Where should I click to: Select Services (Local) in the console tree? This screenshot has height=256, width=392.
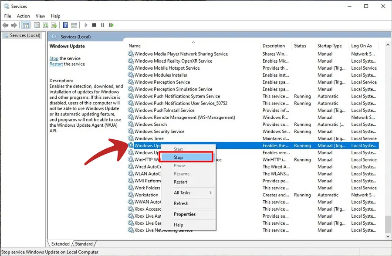click(x=25, y=35)
